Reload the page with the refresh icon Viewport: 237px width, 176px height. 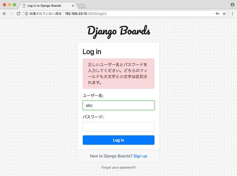tap(18, 14)
